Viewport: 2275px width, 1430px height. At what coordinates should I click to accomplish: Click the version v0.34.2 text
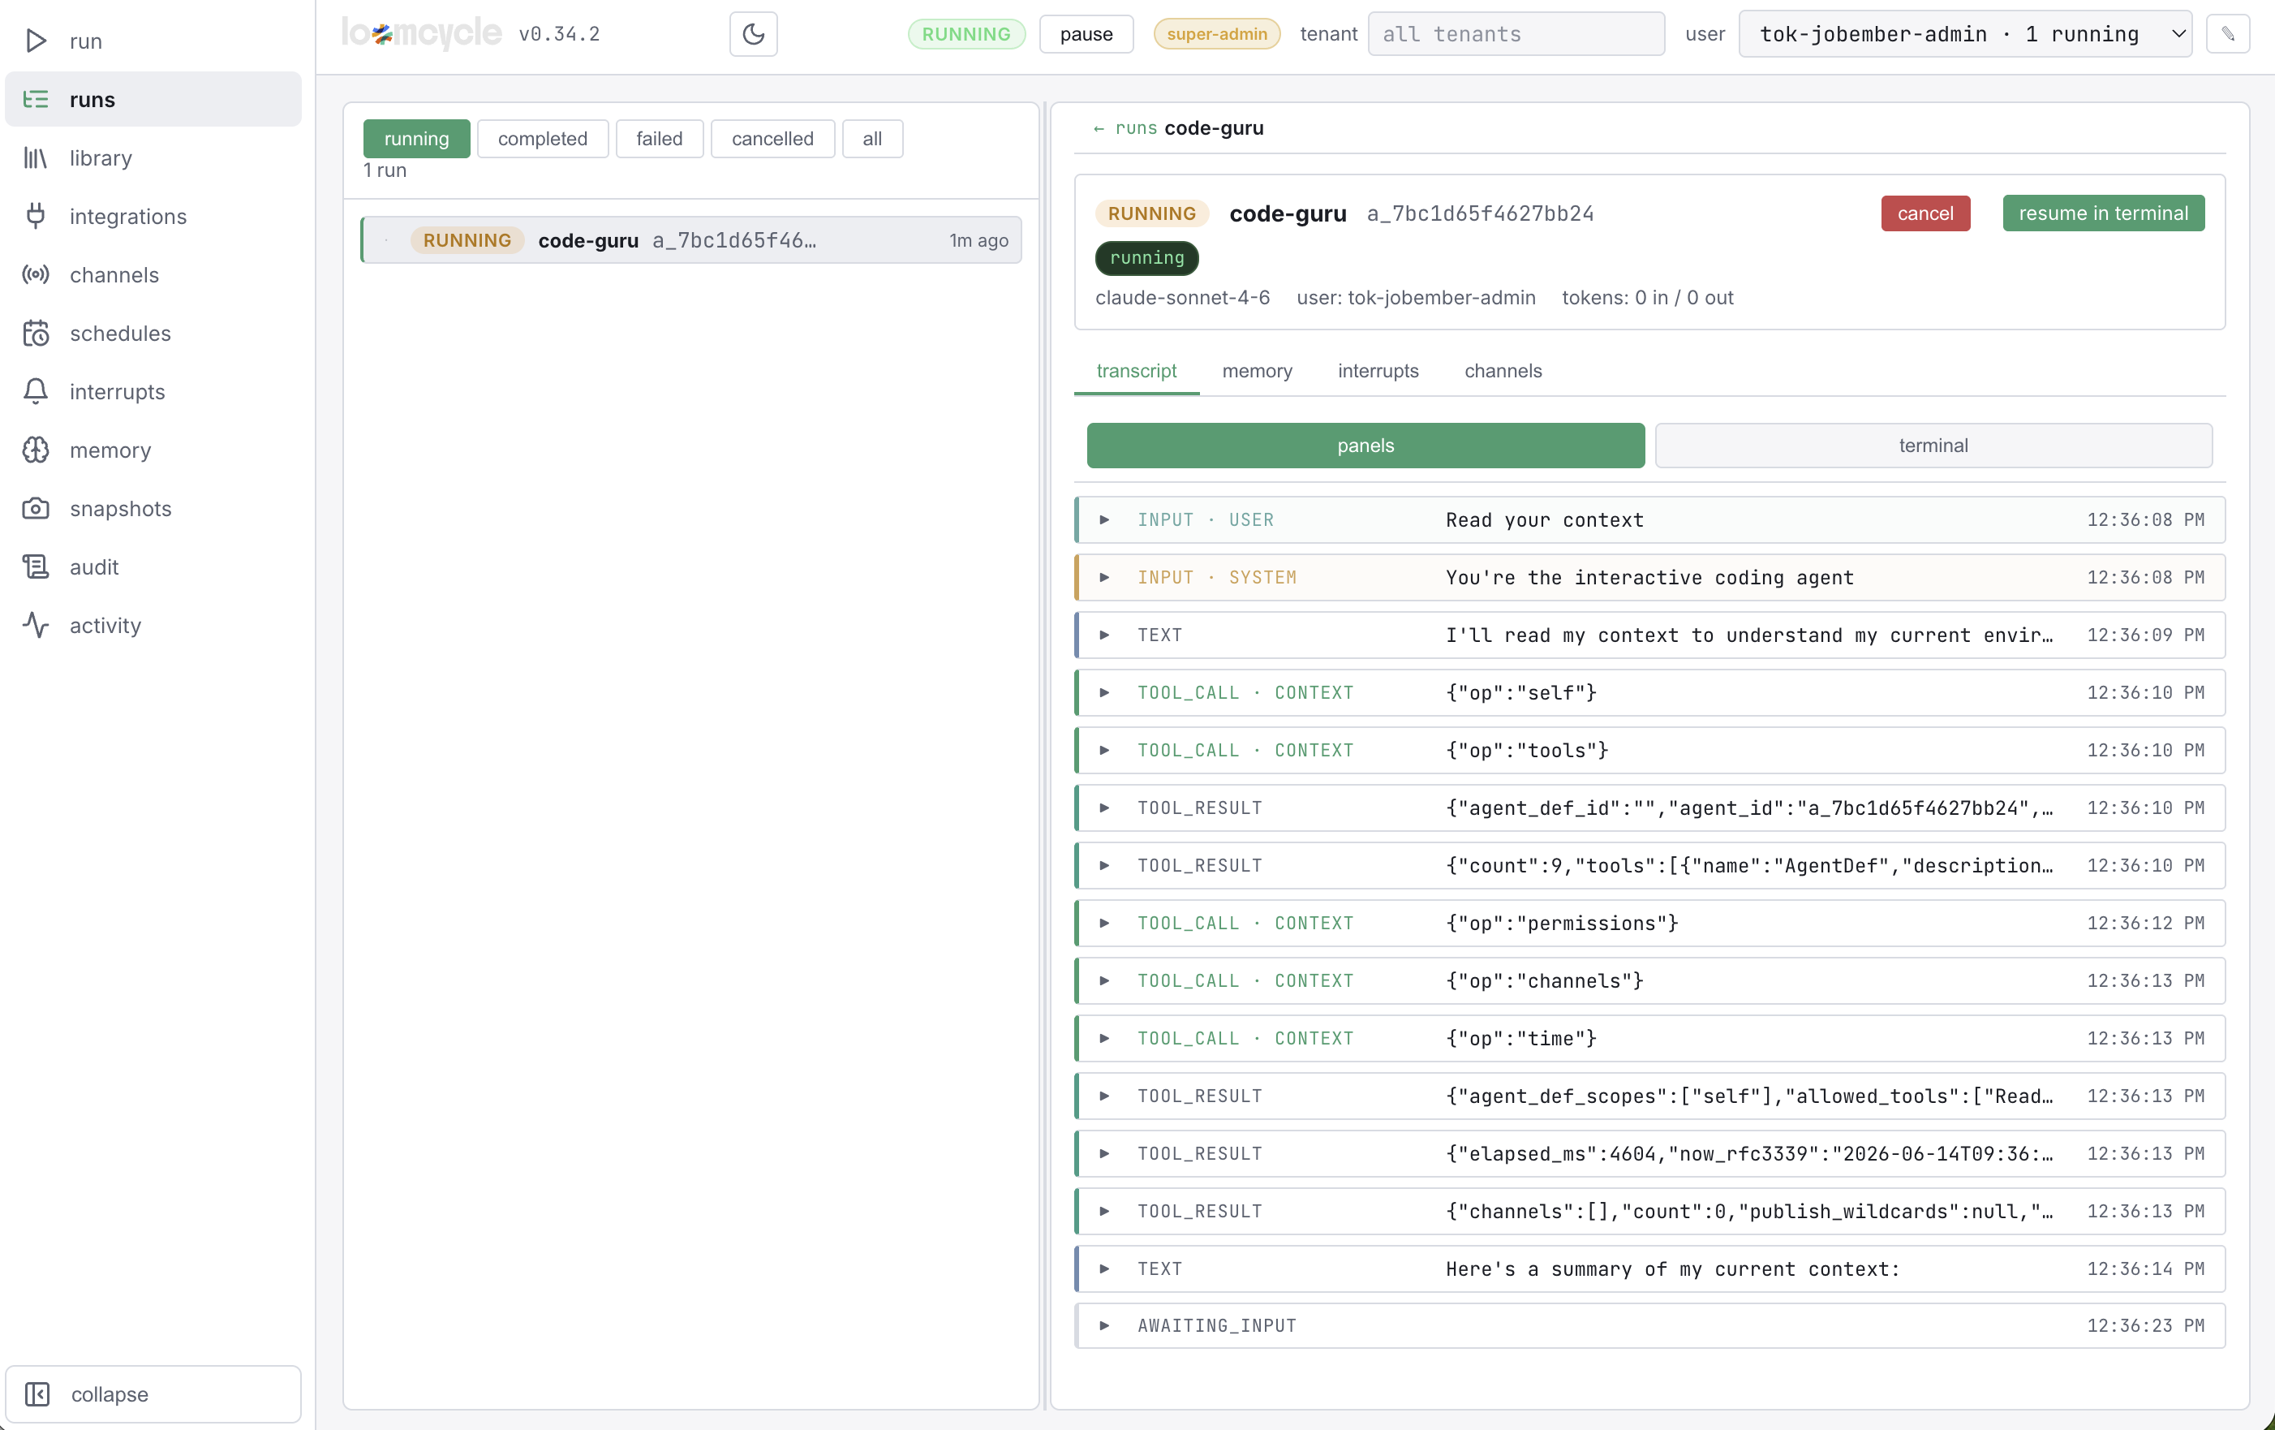point(559,34)
